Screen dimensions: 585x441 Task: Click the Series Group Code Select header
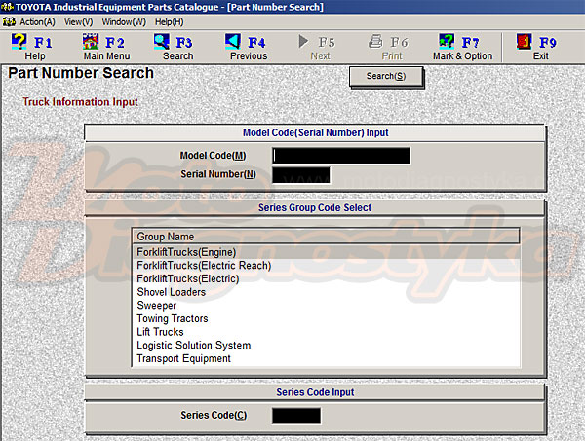[x=315, y=207]
